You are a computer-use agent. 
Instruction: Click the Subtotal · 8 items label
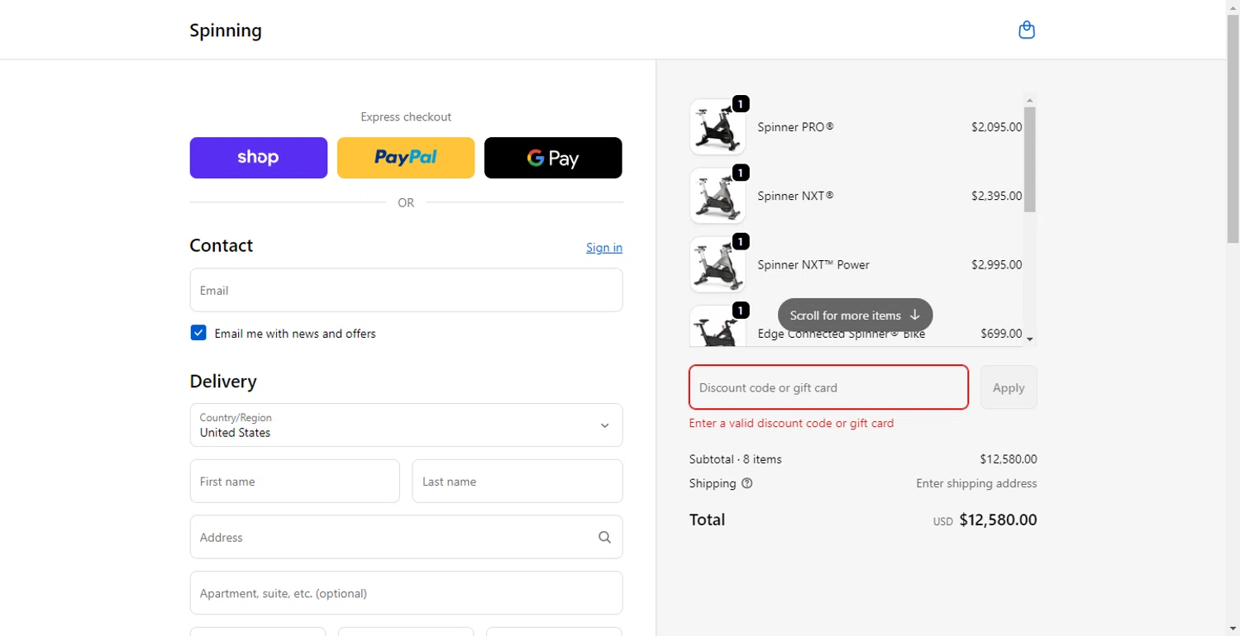(735, 459)
